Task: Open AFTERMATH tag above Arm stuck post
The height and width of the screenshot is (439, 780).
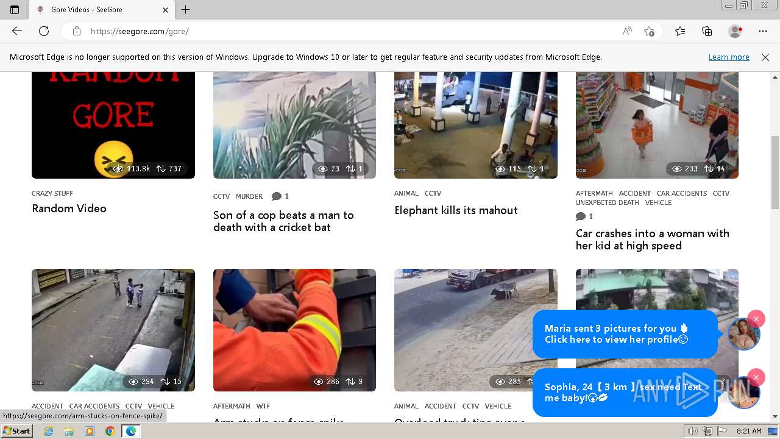Action: [232, 406]
